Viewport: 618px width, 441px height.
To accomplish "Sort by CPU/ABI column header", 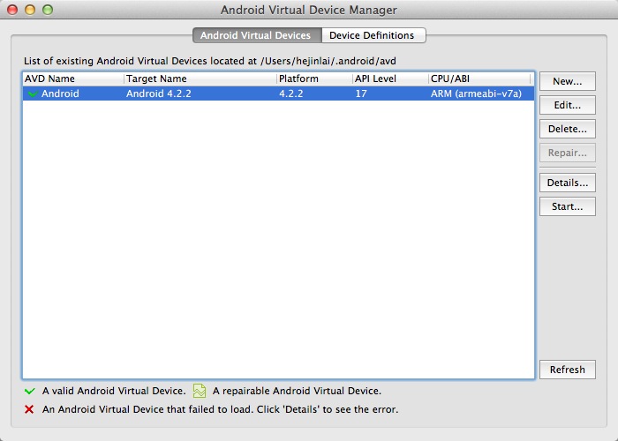I will (479, 78).
